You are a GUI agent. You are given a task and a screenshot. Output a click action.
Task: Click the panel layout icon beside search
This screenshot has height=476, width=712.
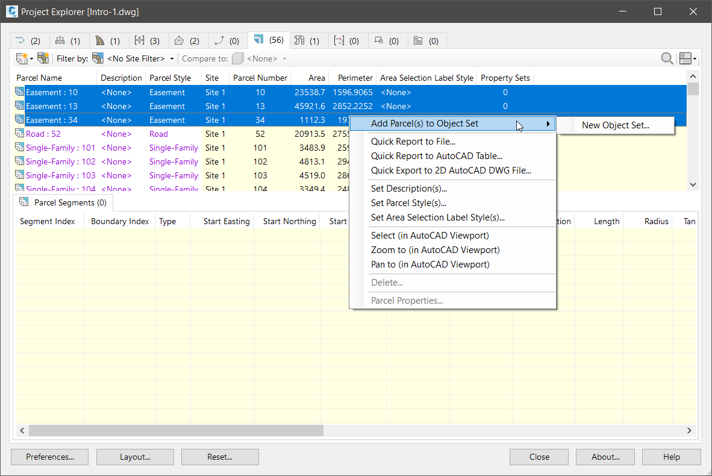(x=685, y=58)
